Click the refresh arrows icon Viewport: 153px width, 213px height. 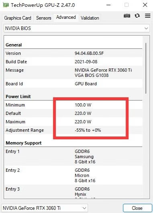137,16
